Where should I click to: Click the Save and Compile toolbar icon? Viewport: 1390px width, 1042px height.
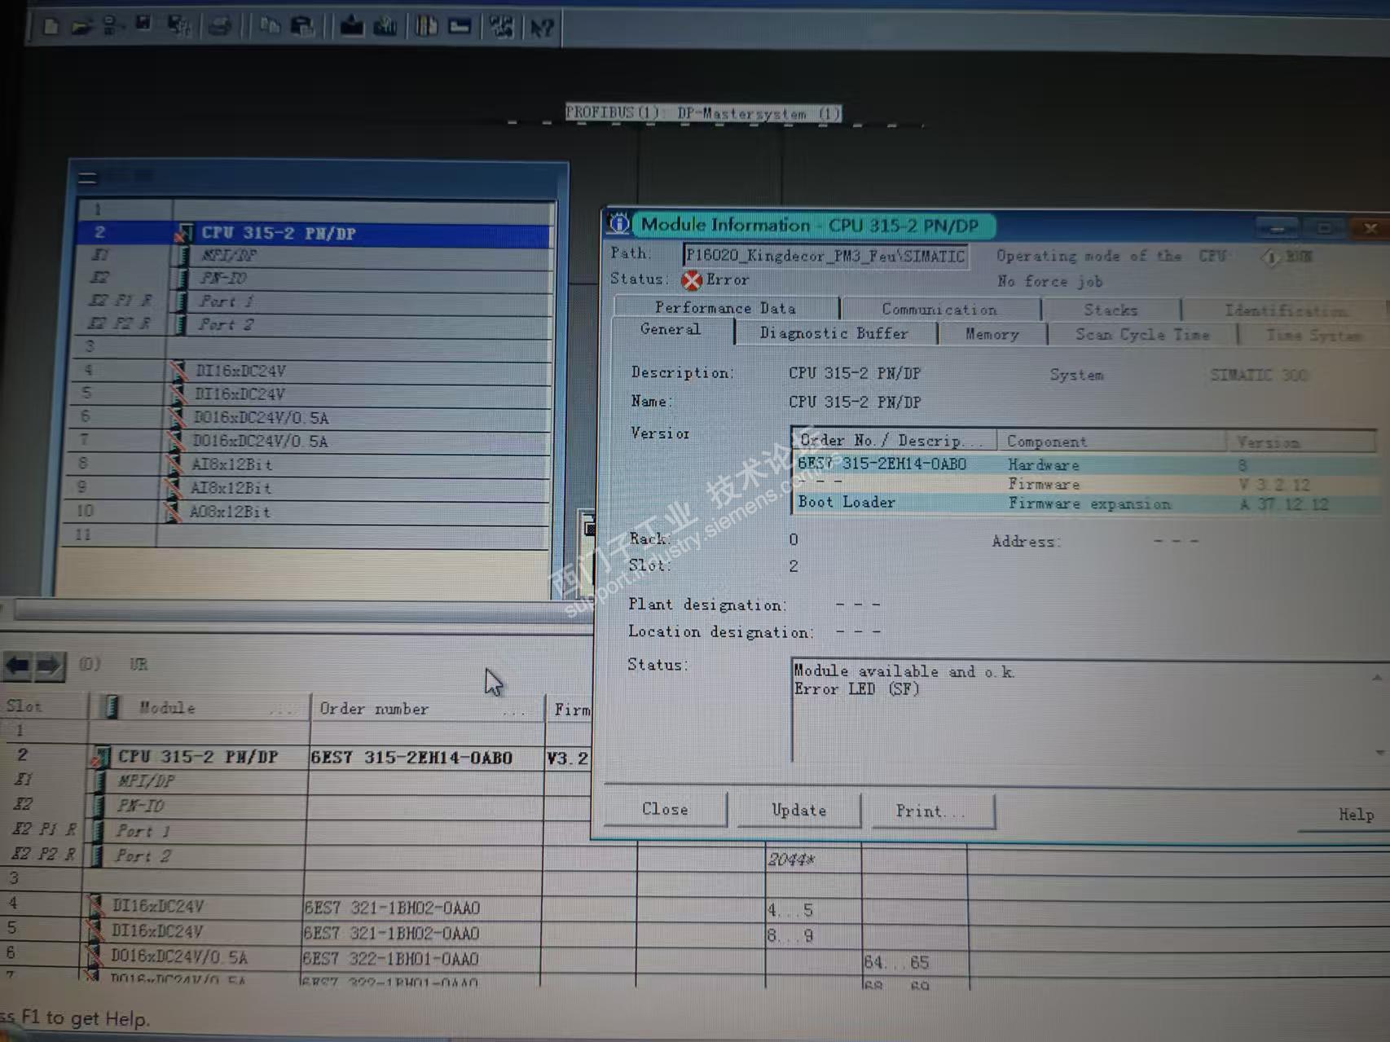(x=178, y=26)
